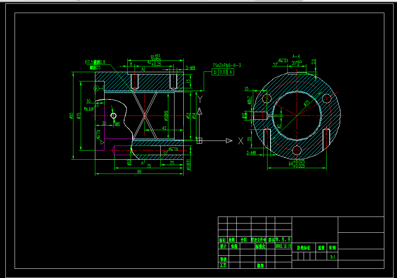Click the 处数 column header
This screenshot has width=397, height=278.
pos(232,240)
